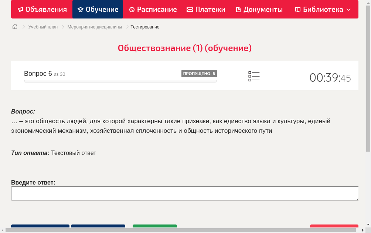Click the clock icon next to Расписание
The width and height of the screenshot is (371, 233).
[x=131, y=9]
